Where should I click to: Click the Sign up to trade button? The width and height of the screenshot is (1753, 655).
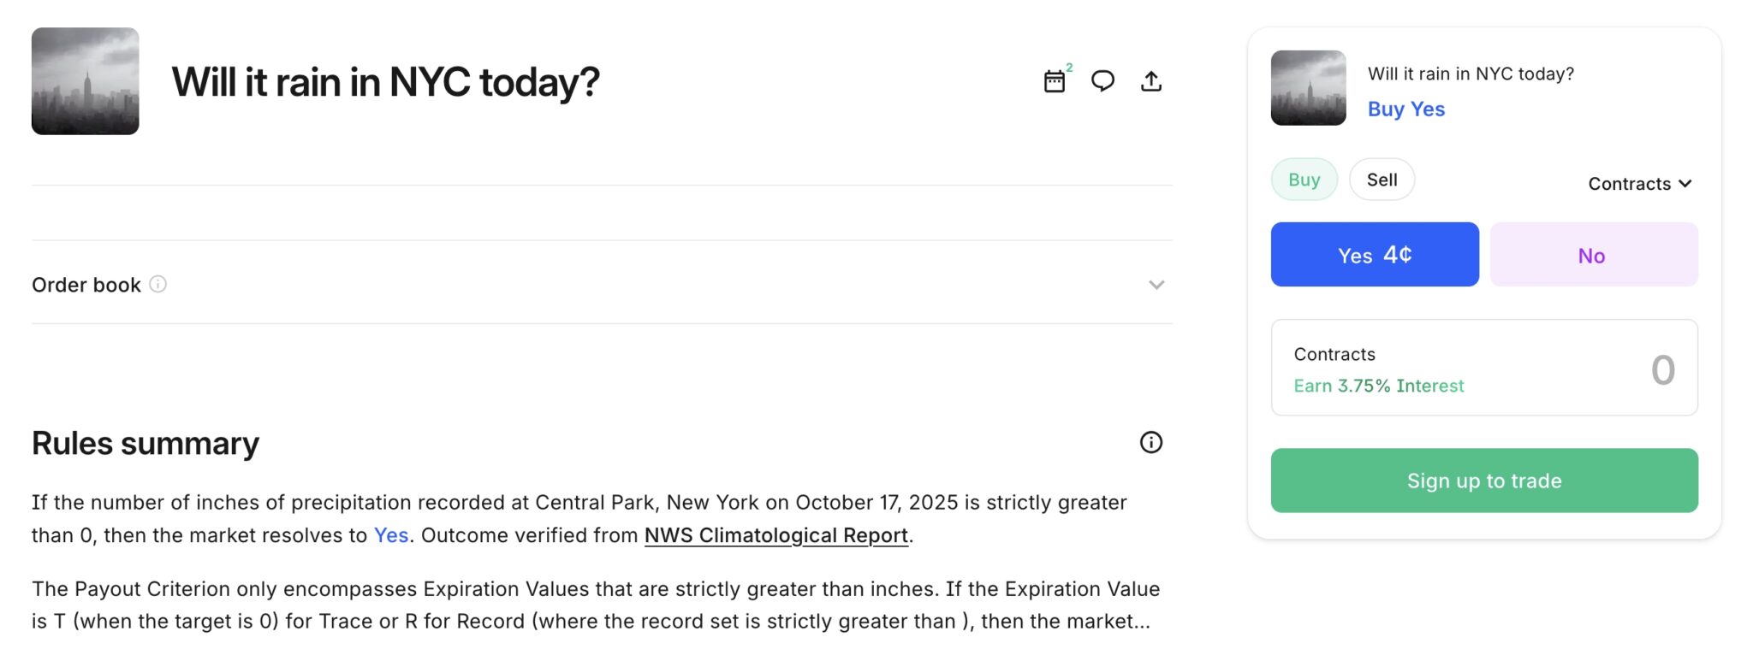click(1484, 481)
